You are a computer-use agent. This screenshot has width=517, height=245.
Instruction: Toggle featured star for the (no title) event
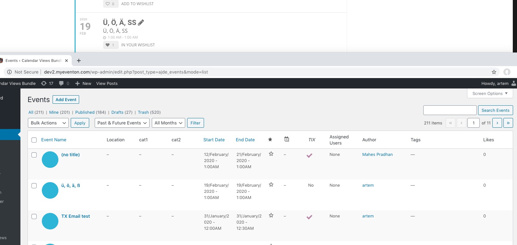(271, 154)
